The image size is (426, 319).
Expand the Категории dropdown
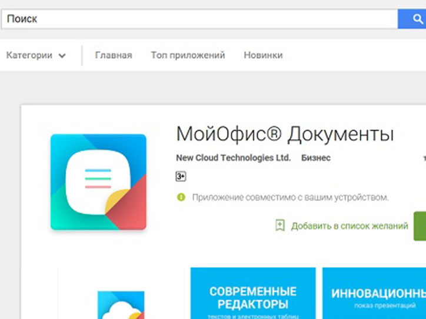pos(36,55)
